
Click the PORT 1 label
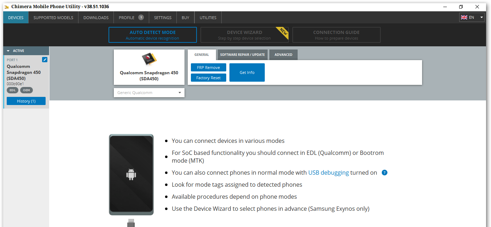(12, 60)
